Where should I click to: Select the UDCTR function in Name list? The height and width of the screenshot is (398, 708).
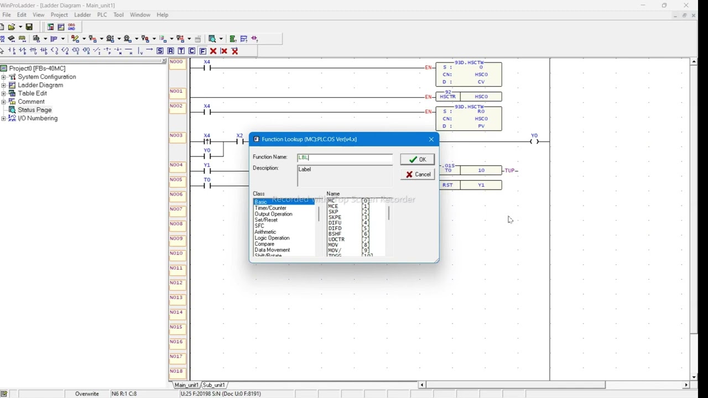[x=336, y=239]
